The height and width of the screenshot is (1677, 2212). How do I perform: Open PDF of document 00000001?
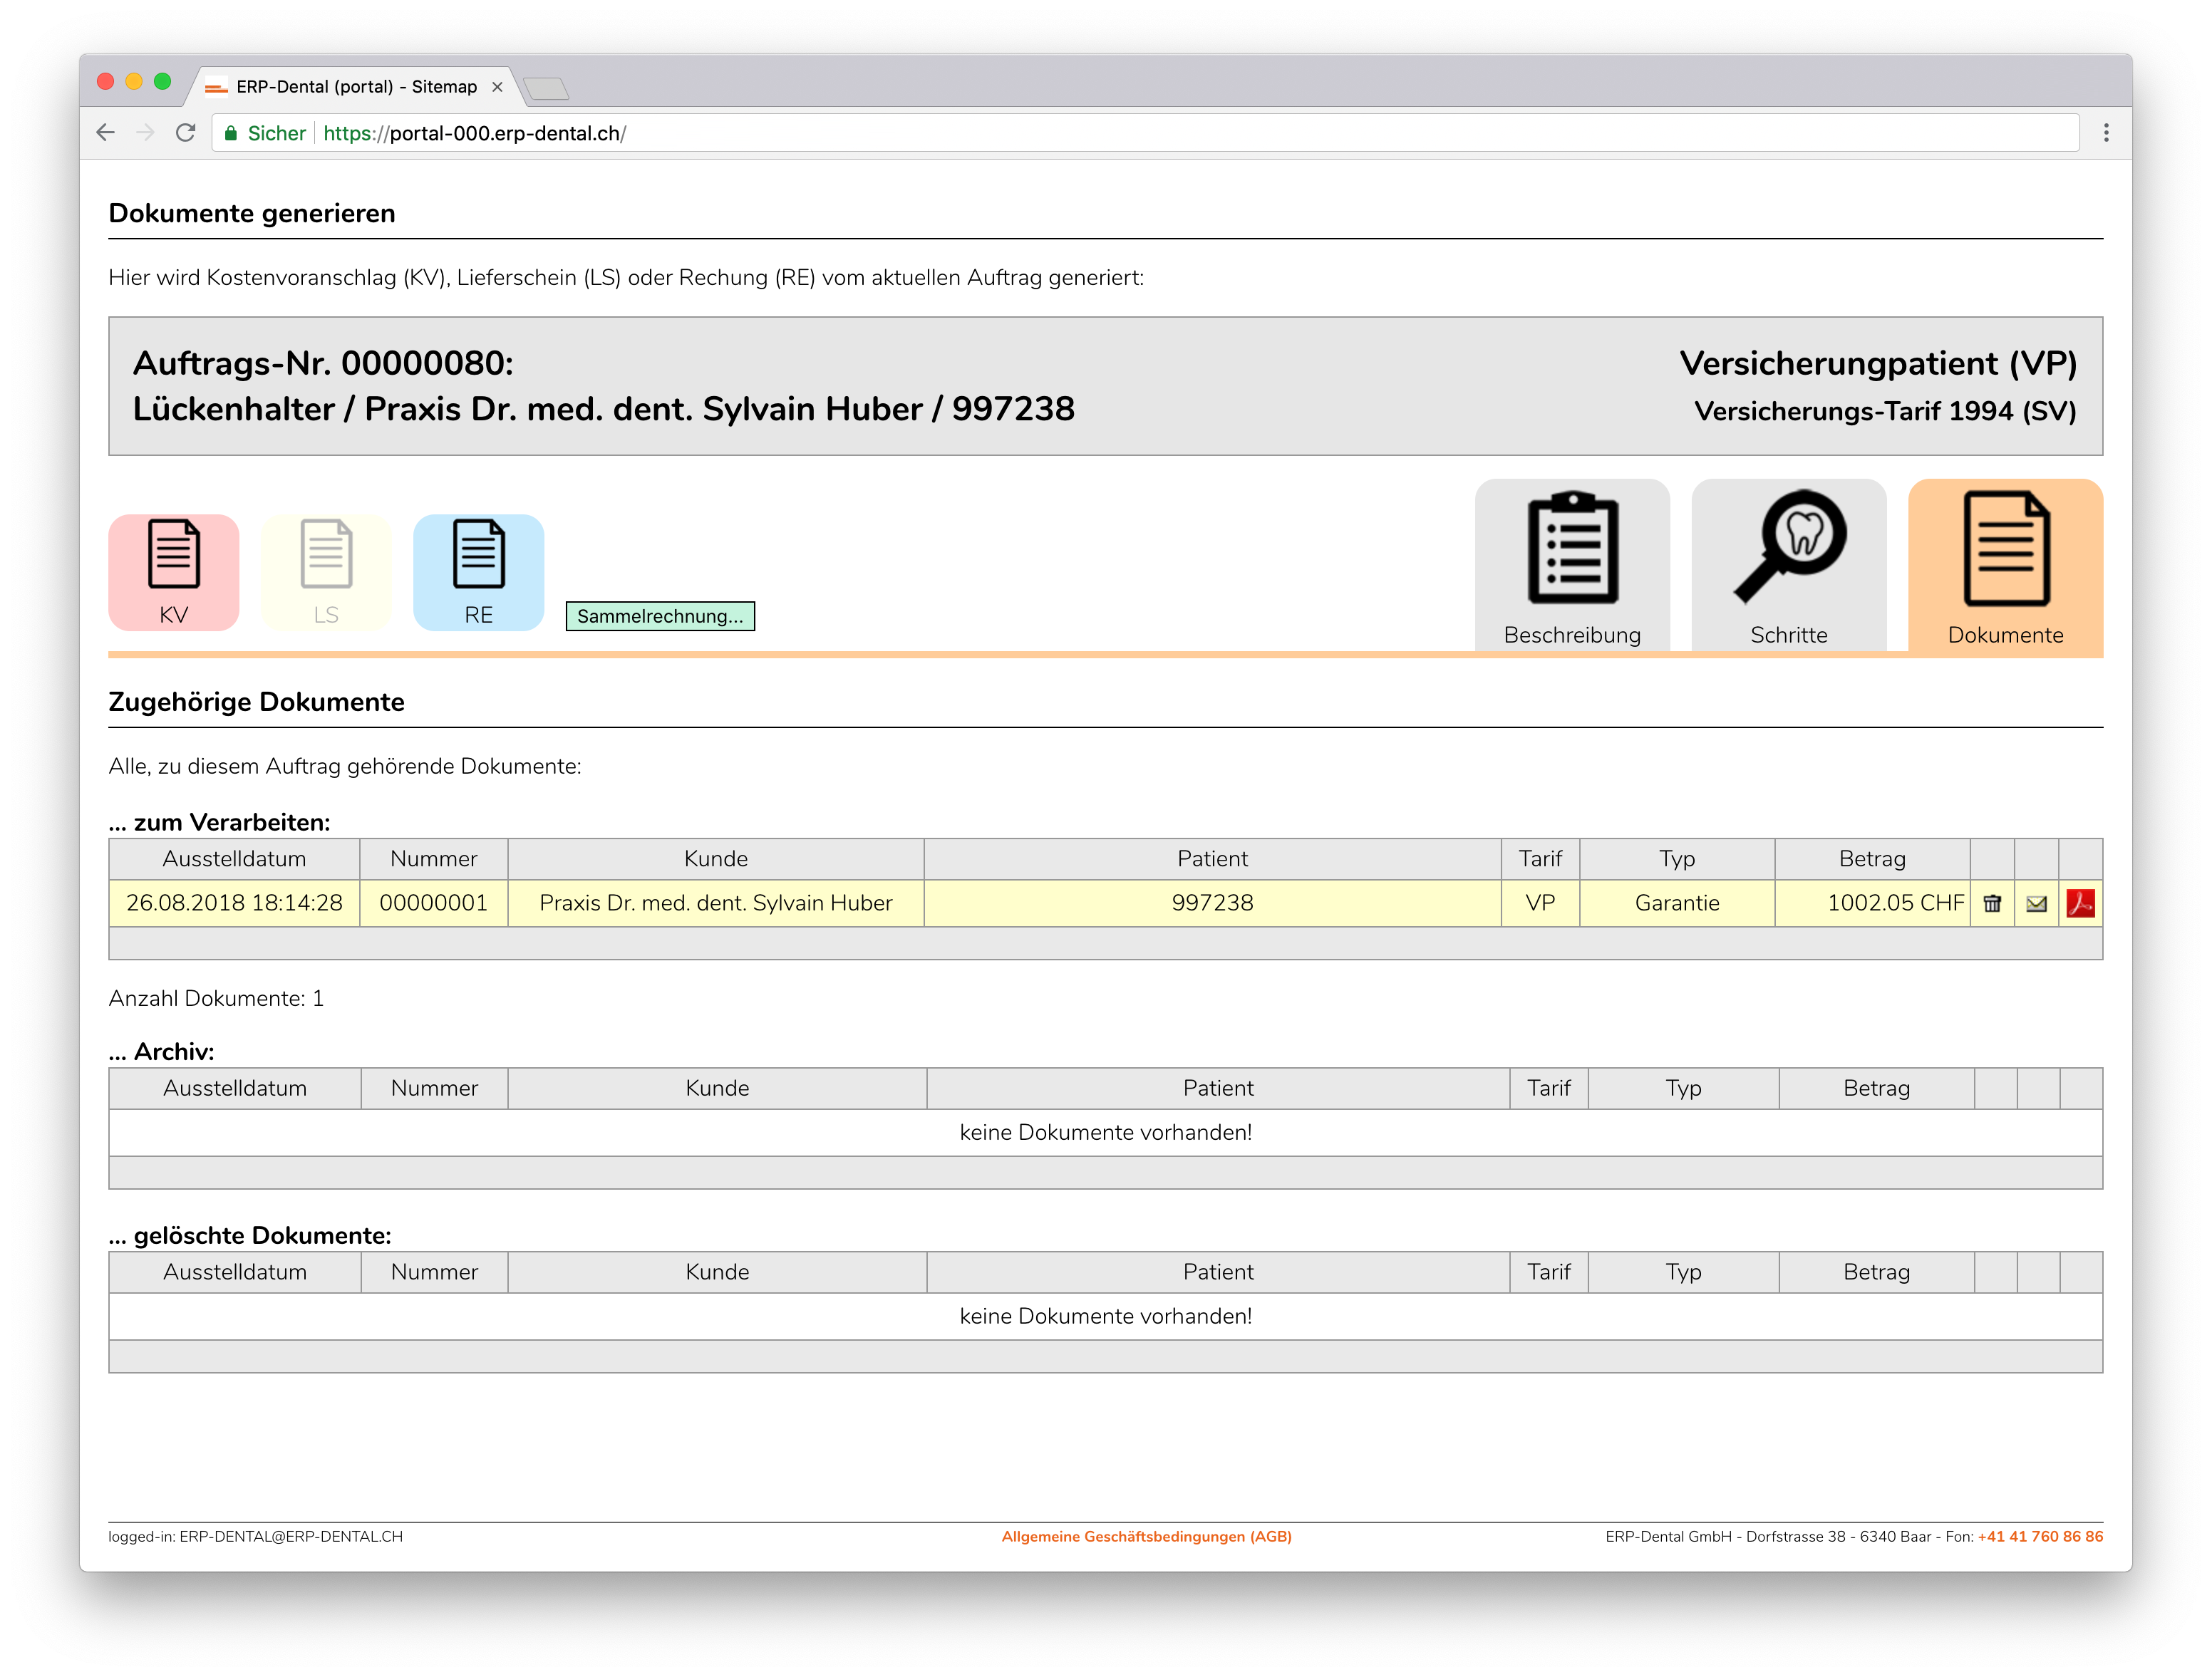click(x=2080, y=903)
